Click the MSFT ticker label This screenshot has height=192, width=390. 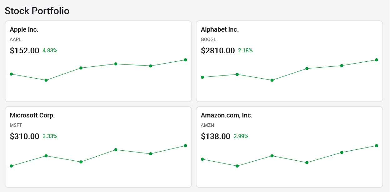click(15, 125)
